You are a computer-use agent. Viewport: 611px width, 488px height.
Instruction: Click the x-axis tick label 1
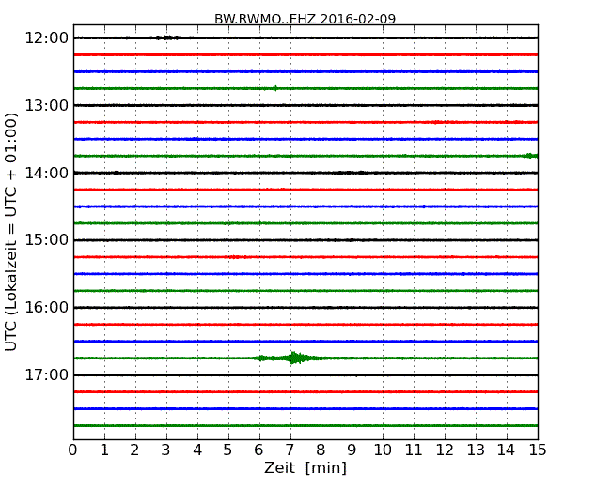pos(104,450)
